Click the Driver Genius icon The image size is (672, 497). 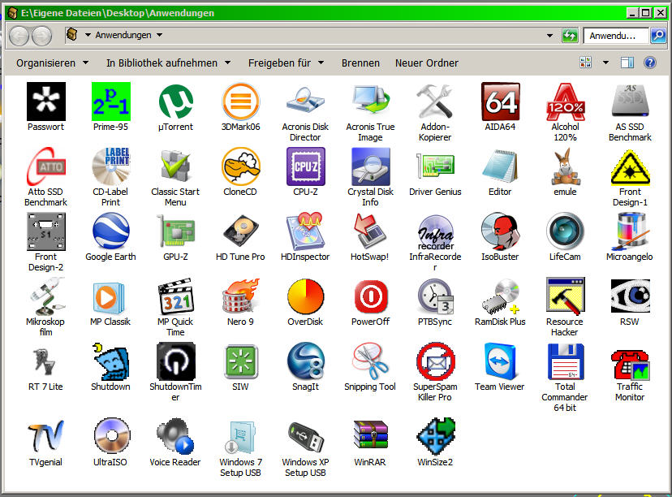[436, 166]
